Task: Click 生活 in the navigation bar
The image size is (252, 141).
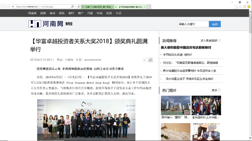Action: 119,13
